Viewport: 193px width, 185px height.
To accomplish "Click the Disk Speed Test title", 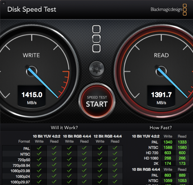I will point(32,10).
